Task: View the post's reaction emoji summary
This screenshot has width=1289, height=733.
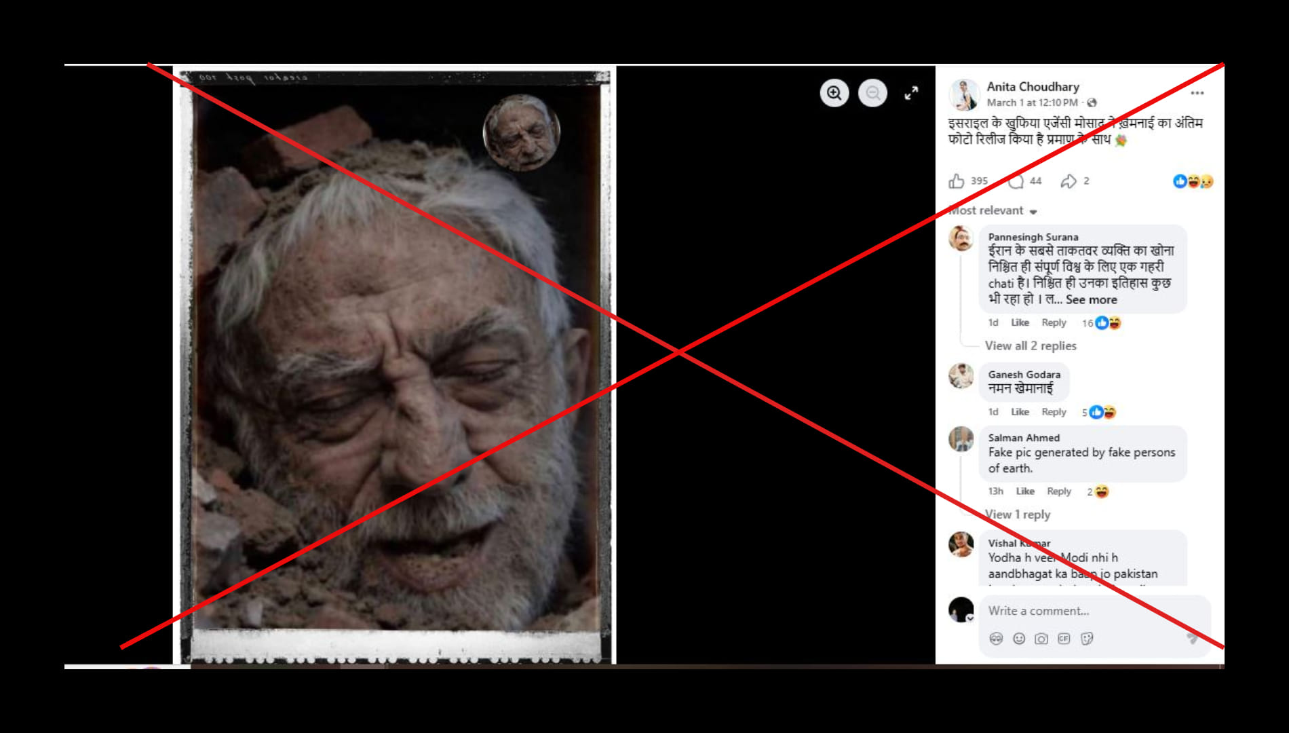Action: (1193, 181)
